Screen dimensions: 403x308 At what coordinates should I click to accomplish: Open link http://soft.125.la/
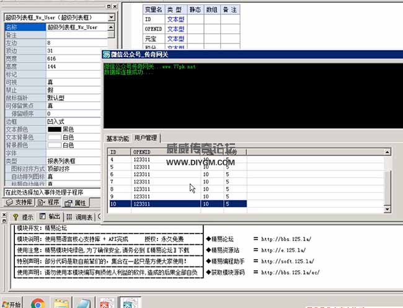point(287,262)
